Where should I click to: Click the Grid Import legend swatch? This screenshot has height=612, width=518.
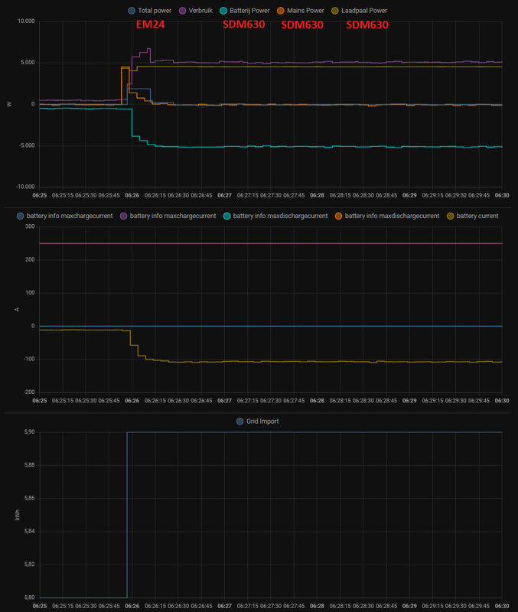(240, 422)
